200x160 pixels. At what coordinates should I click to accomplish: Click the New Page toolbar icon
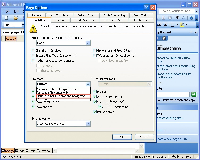pyautogui.click(x=6, y=18)
